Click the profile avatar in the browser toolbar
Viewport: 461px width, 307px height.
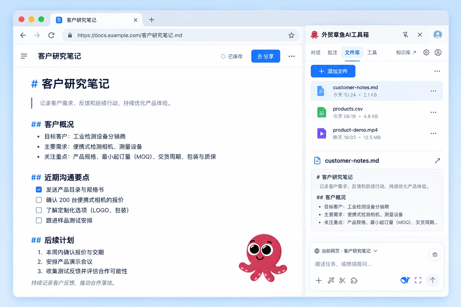(438, 35)
